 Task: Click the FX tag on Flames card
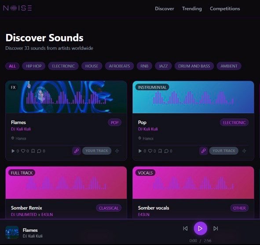[x=13, y=87]
